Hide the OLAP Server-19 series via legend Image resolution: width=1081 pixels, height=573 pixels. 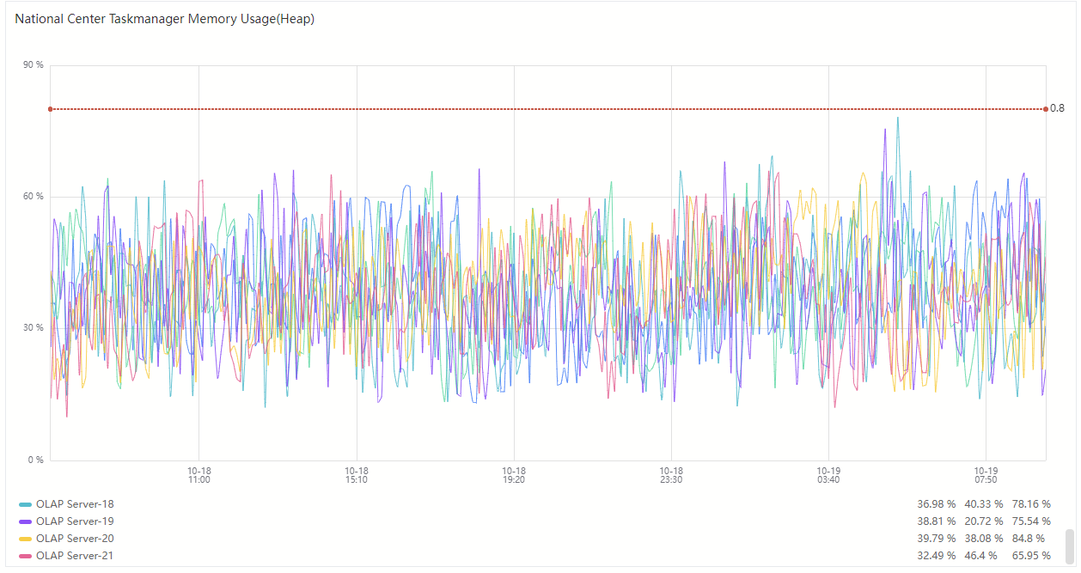[x=75, y=521]
